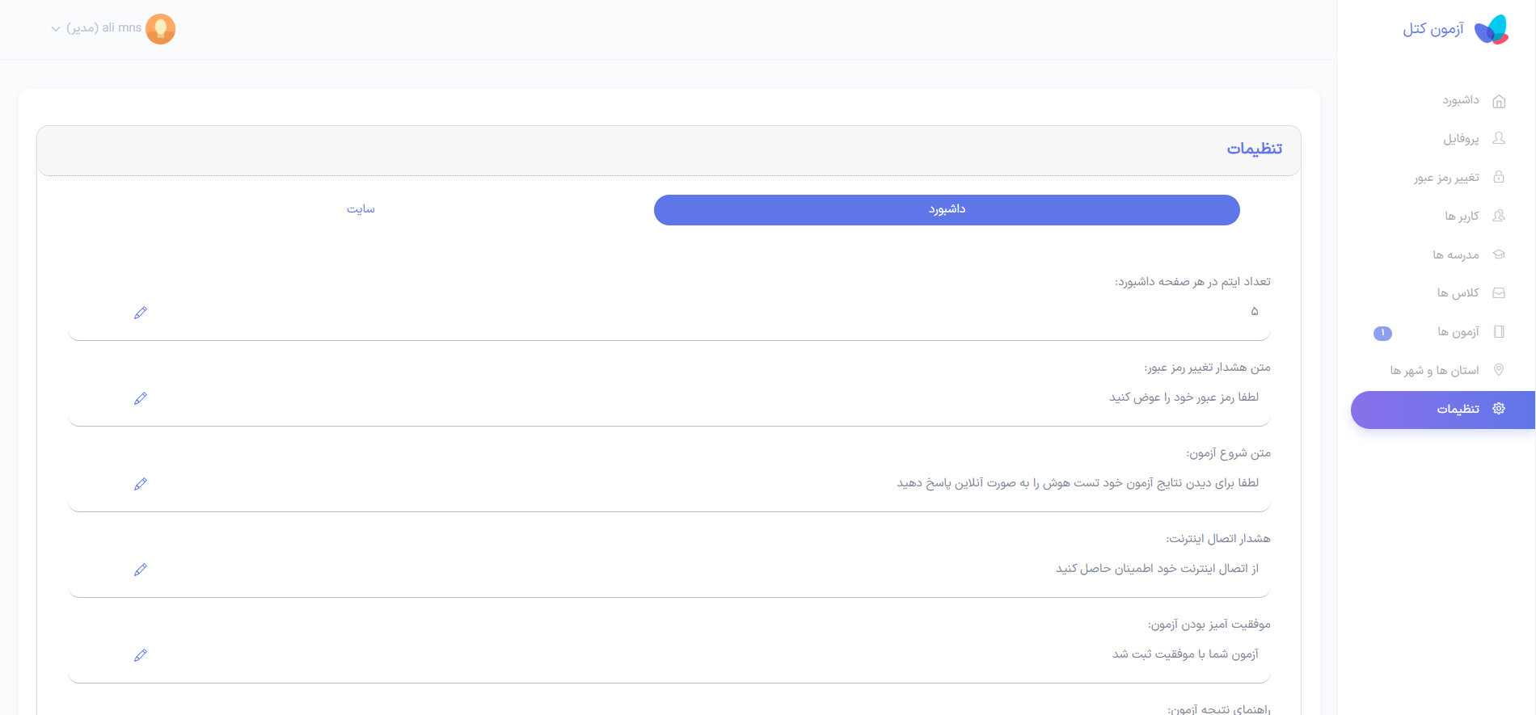This screenshot has height=715, width=1536.
Task: Open the کلاس ها sidebar item
Action: 1458,293
